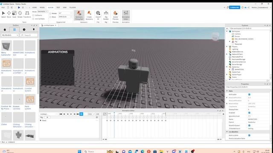The image size is (273, 153).
Task: Open the Rig Builder
Action: 106,15
